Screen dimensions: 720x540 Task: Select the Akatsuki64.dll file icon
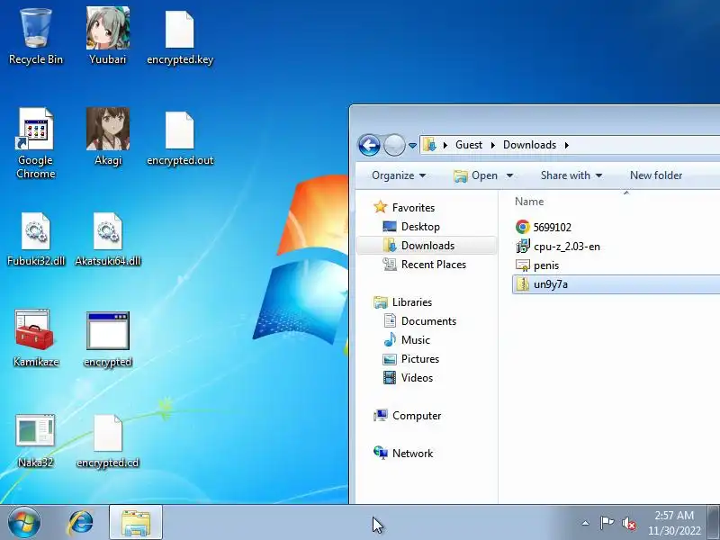click(107, 239)
